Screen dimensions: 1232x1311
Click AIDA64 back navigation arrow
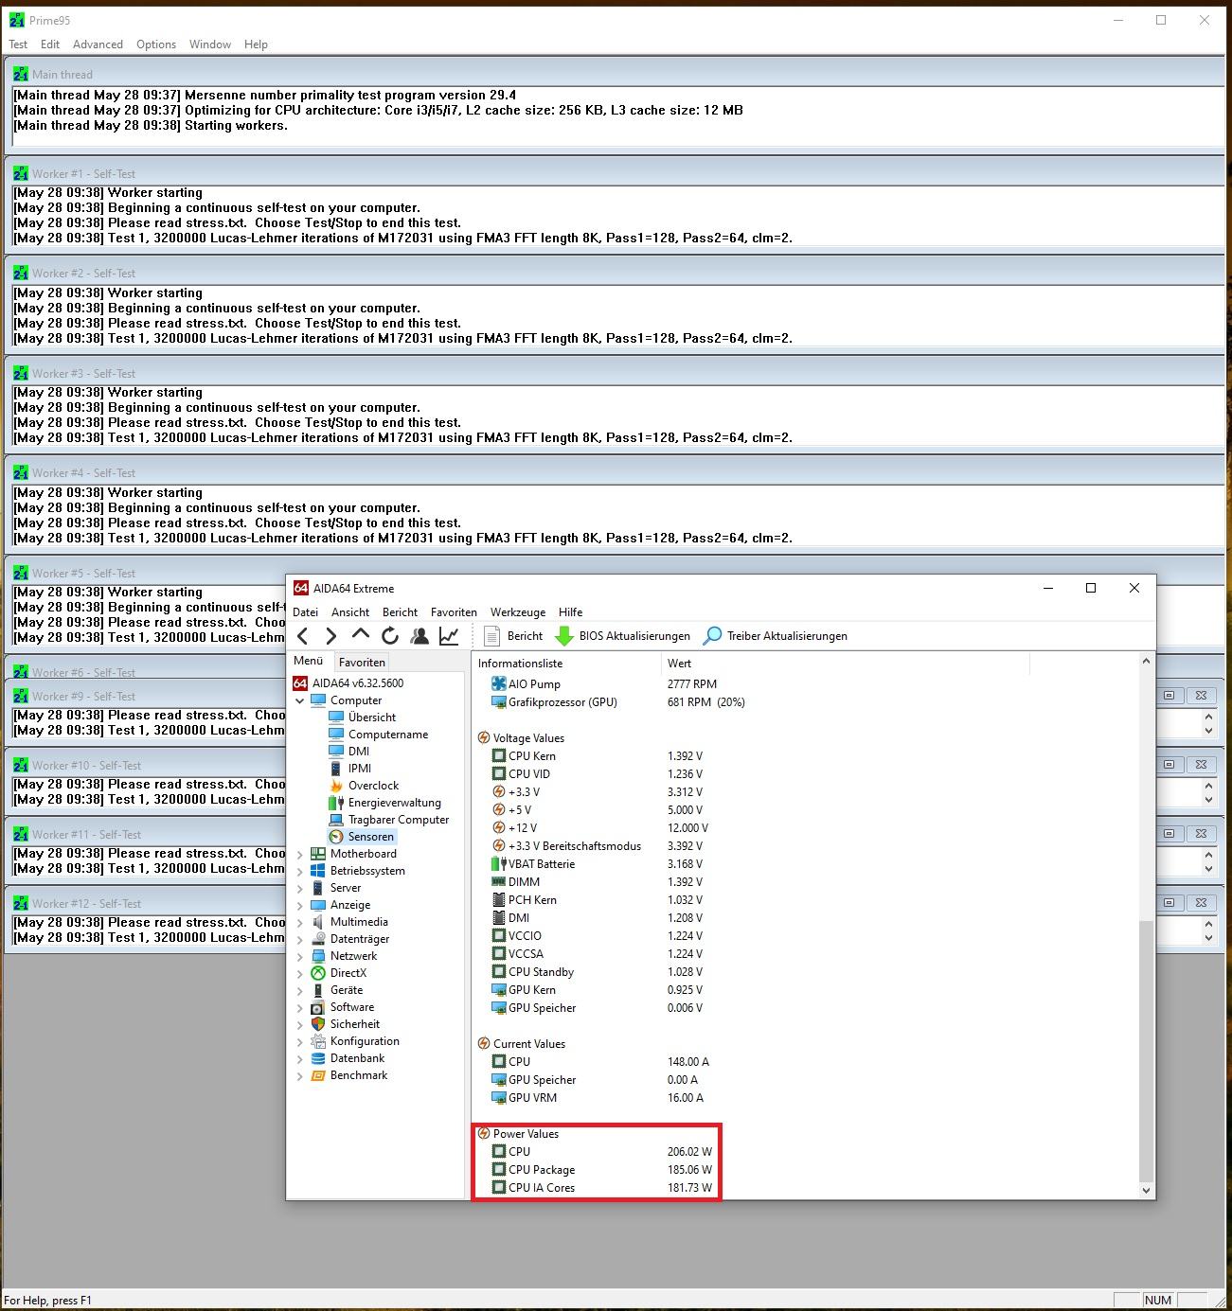coord(303,636)
